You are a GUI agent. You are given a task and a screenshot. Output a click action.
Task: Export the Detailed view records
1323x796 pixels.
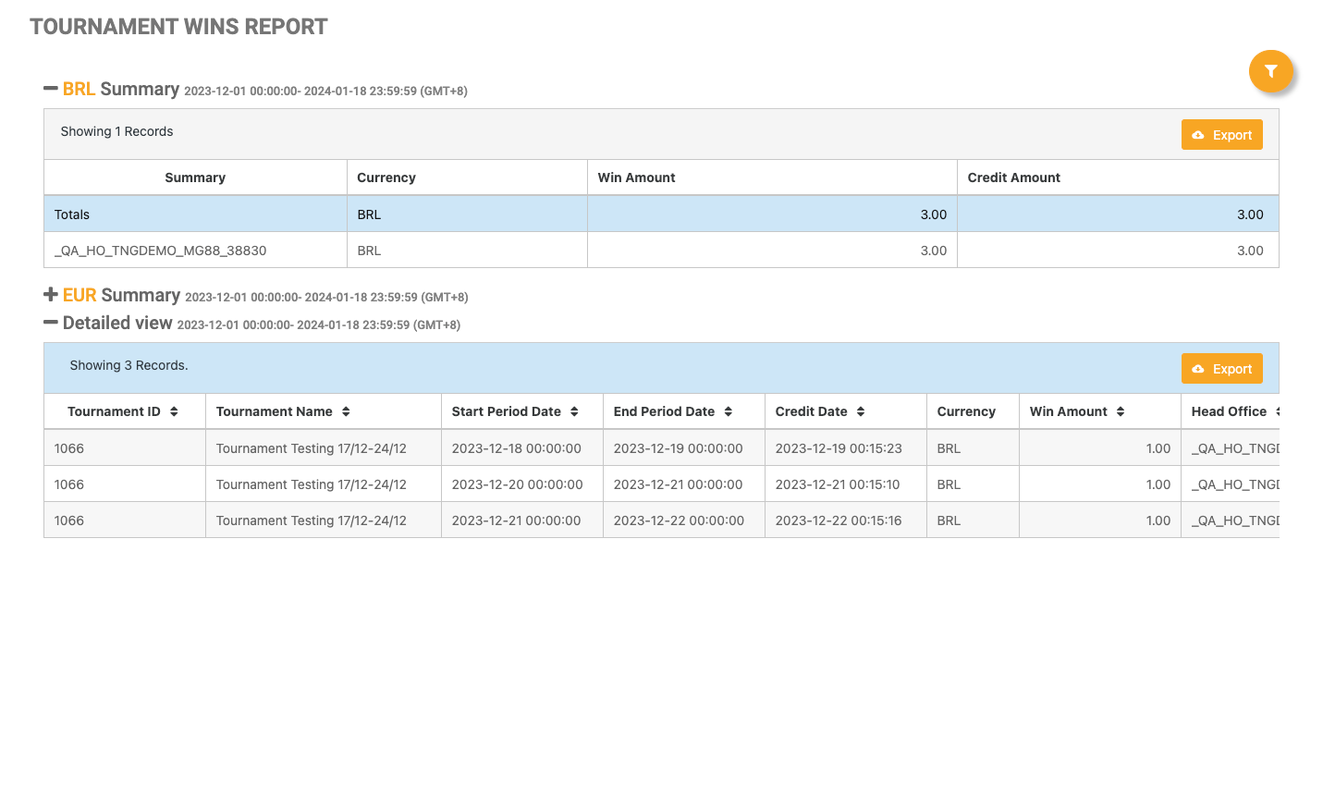pyautogui.click(x=1221, y=369)
